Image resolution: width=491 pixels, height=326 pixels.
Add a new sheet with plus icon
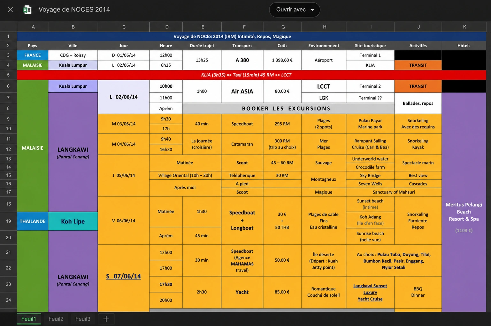[106, 319]
